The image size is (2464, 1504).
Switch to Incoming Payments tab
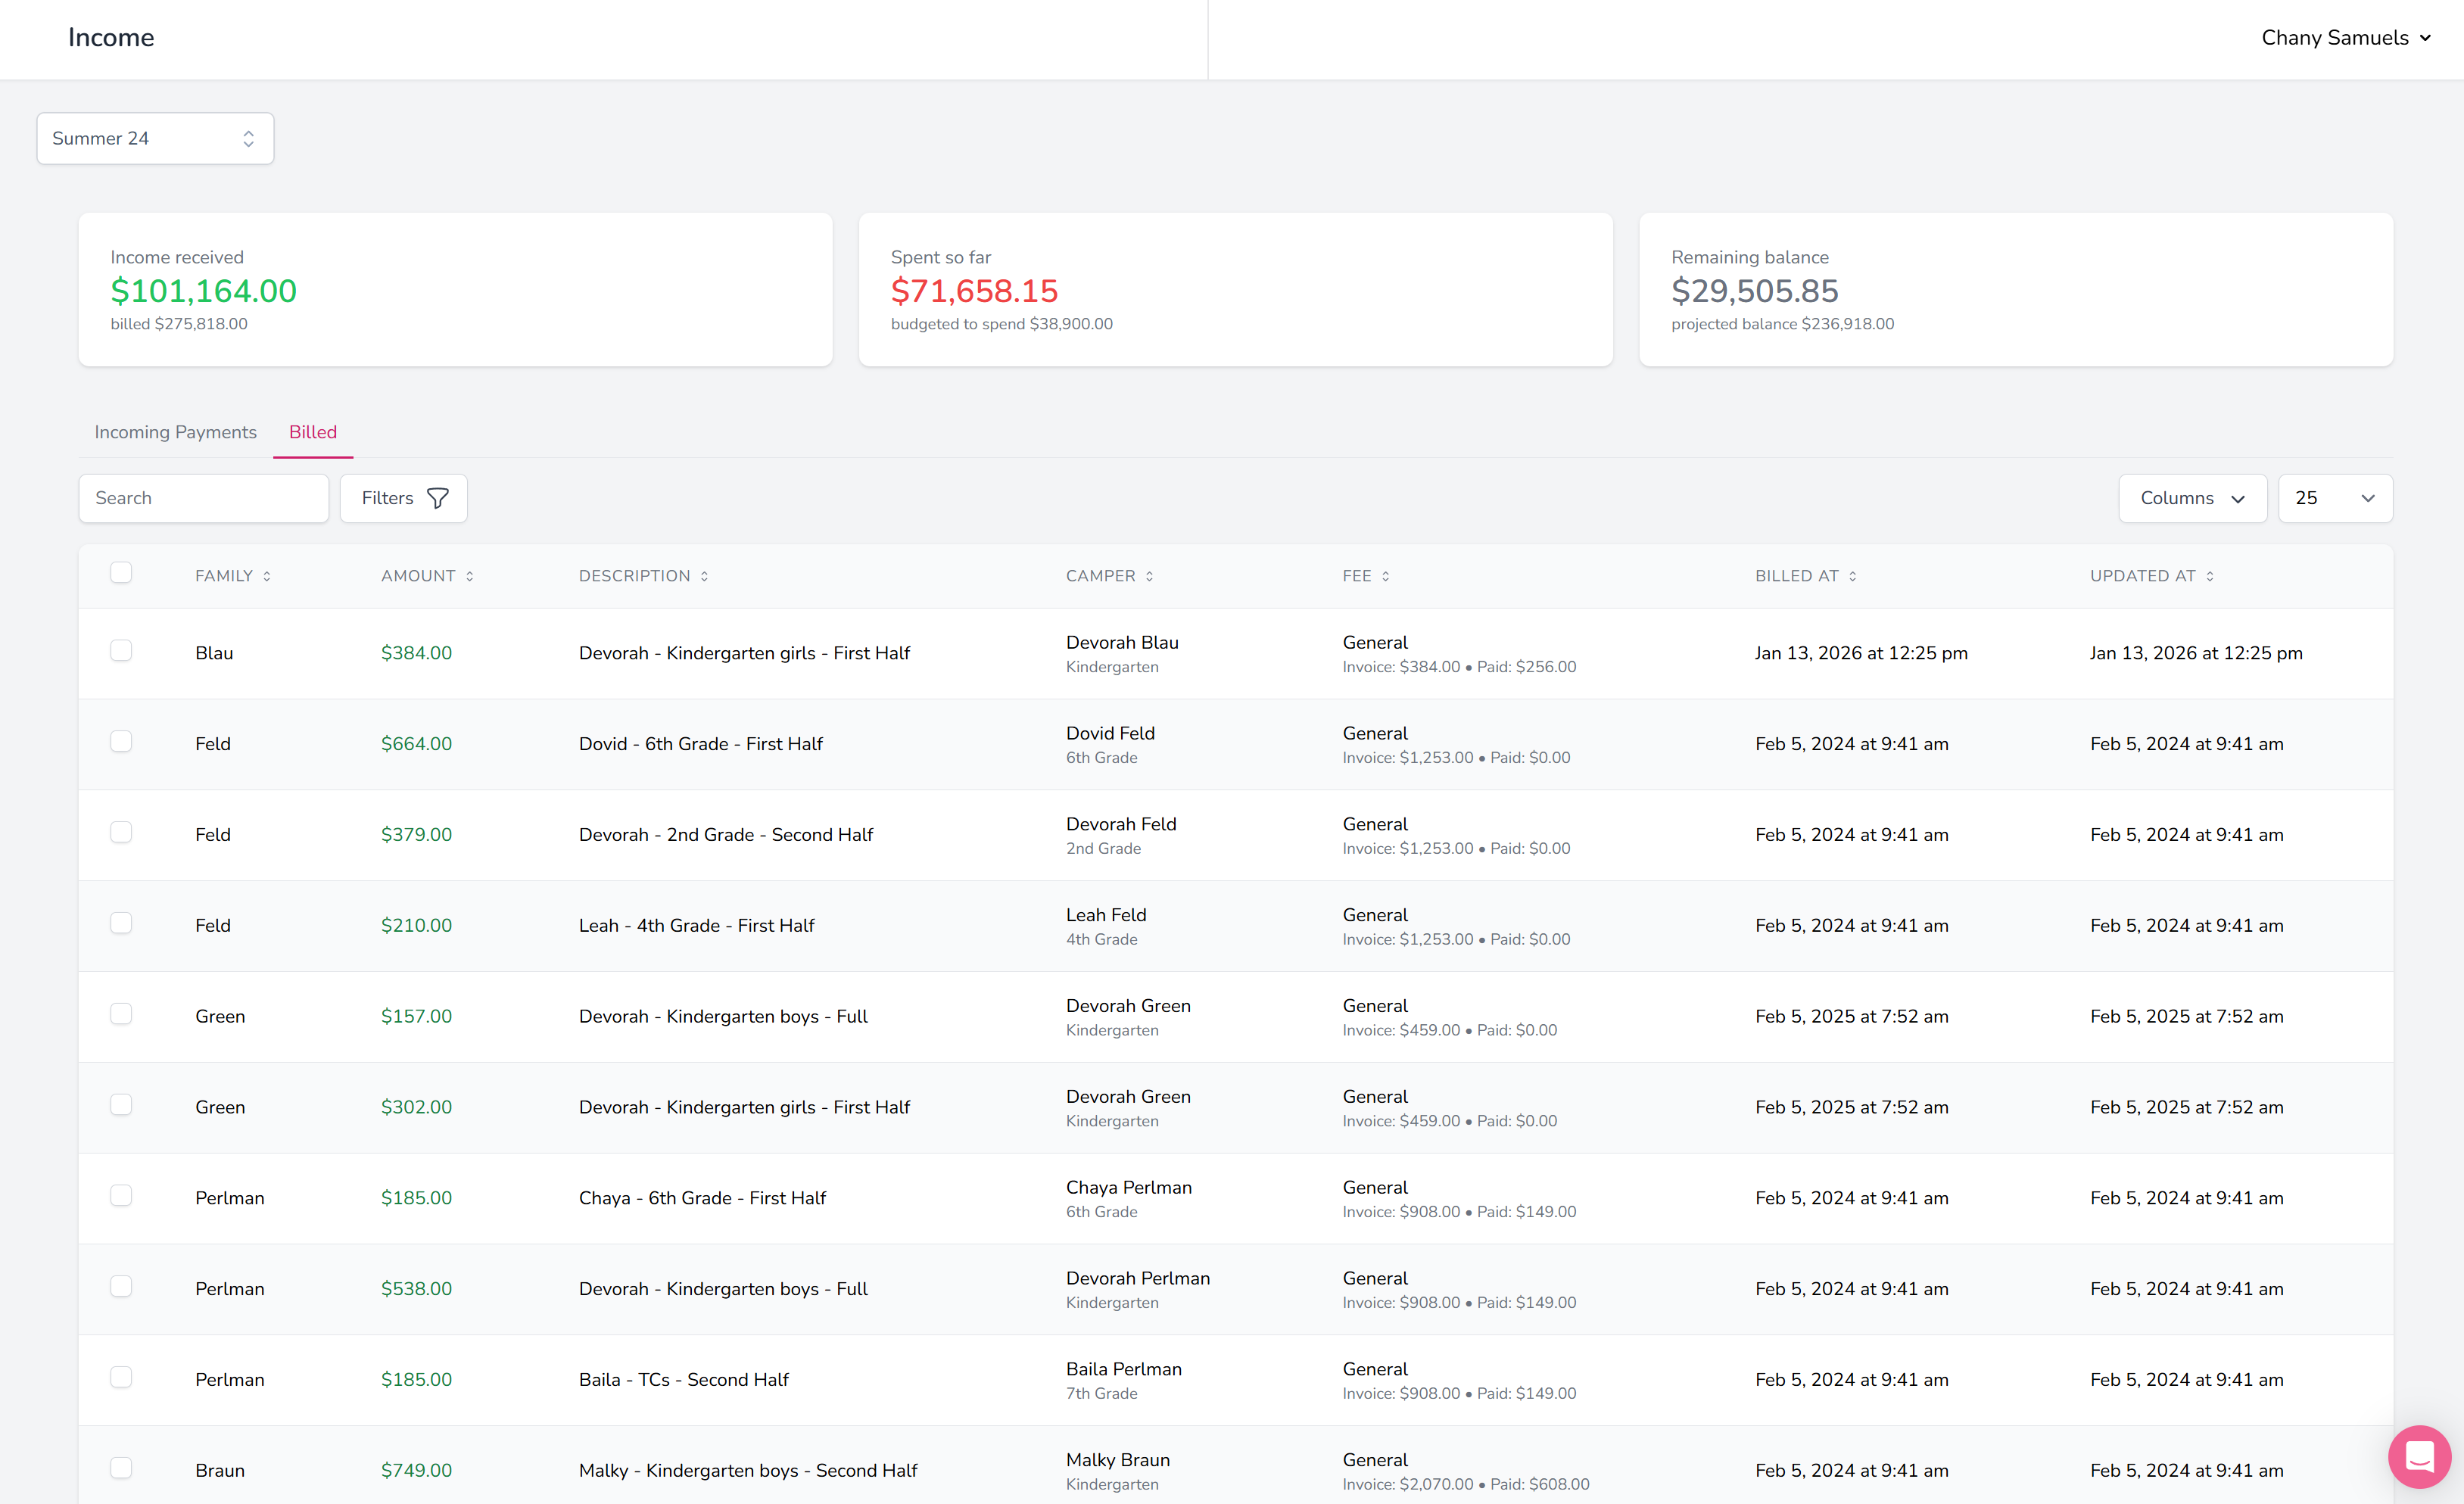pos(175,432)
